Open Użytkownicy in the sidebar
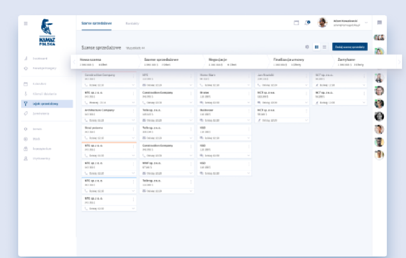Screen dimensions: 406x258 pos(41,158)
